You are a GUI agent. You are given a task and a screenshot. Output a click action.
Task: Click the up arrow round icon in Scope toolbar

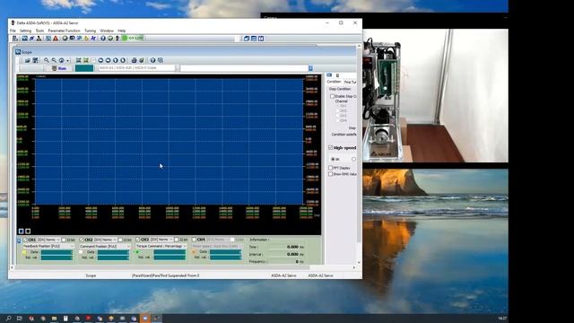click(116, 60)
